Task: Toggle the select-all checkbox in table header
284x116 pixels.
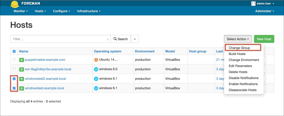Action: pos(14,52)
